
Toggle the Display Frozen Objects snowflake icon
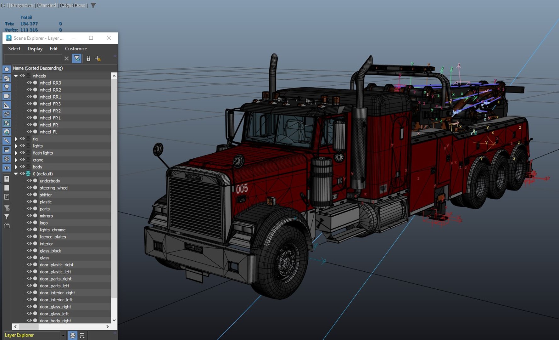(x=7, y=159)
